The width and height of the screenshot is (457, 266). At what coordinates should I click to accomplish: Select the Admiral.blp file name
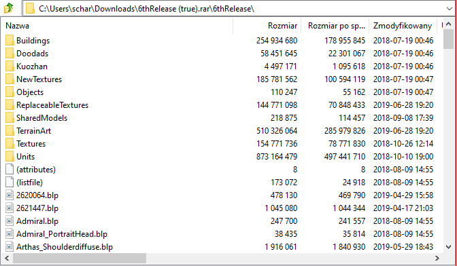click(37, 221)
